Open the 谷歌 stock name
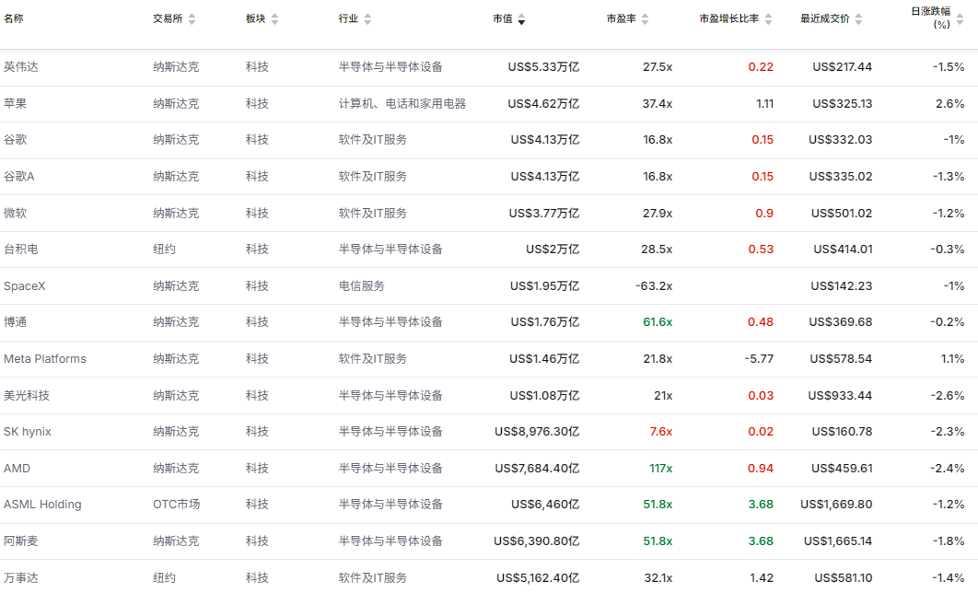The height and width of the screenshot is (593, 978). 16,140
